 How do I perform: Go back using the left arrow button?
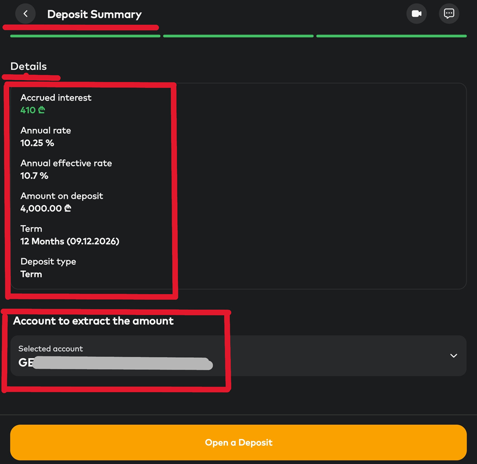(25, 14)
